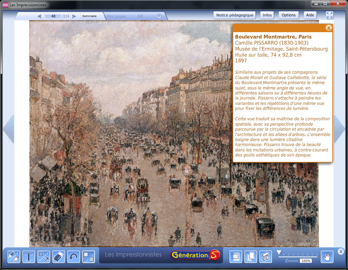Go to previous page using top arrow
The height and width of the screenshot is (270, 348).
point(39,16)
